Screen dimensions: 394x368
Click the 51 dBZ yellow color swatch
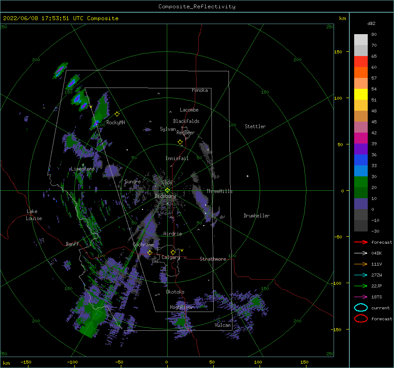(x=361, y=94)
